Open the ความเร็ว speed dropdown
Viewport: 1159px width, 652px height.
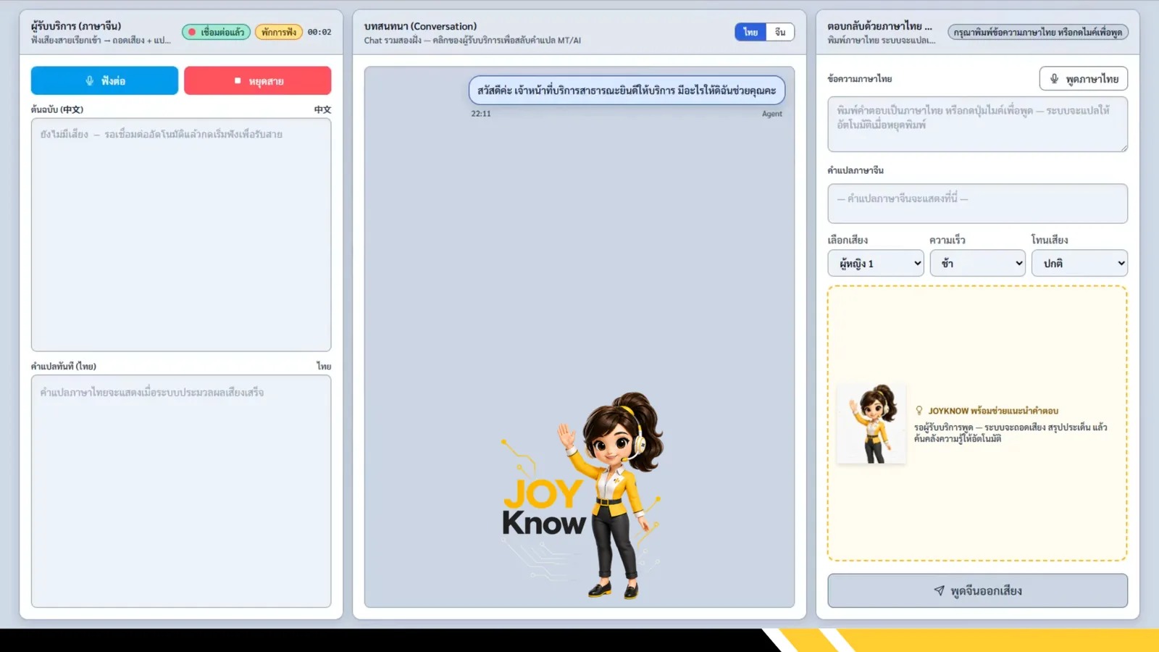pos(977,263)
